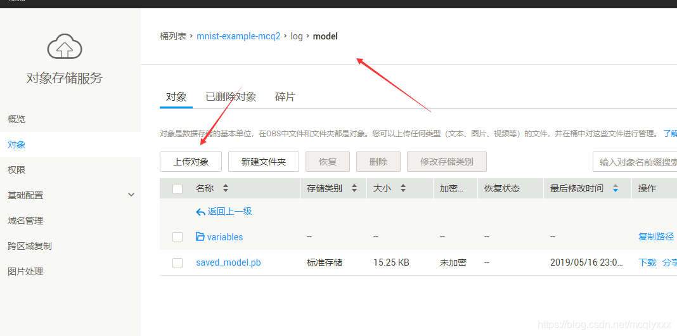Sort by 名称 column arrows

point(226,188)
